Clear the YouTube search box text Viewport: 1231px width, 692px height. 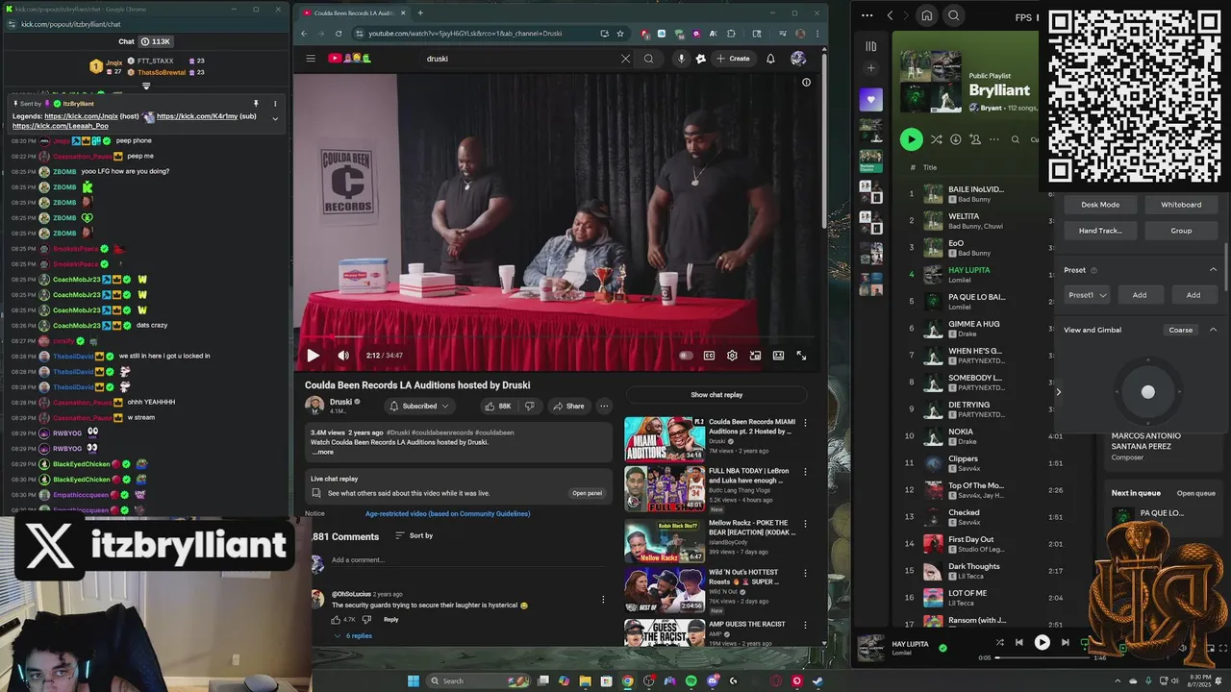625,59
